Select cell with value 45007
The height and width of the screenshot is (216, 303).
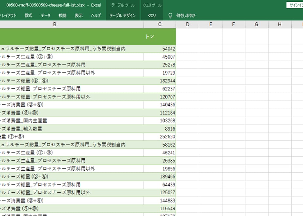[x=160, y=57]
